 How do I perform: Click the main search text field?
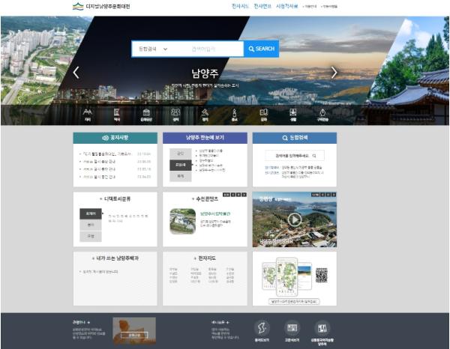(x=206, y=49)
